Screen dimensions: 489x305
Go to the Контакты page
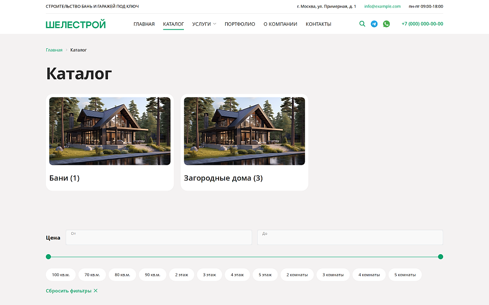coord(318,24)
